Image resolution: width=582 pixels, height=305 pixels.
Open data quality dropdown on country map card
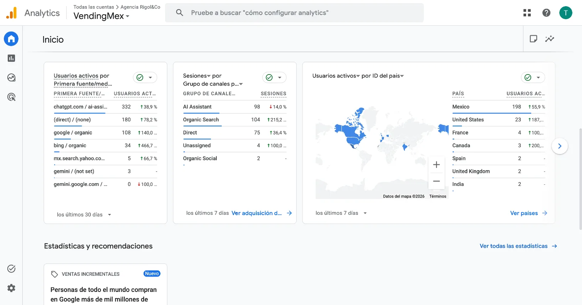click(533, 78)
